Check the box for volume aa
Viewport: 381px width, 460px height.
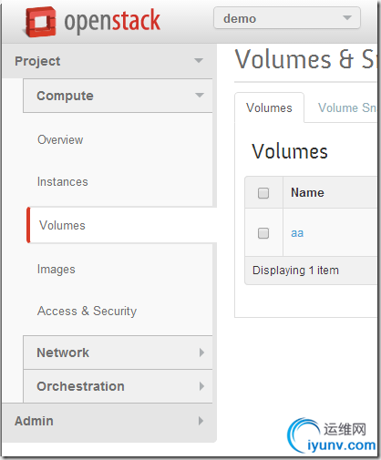pyautogui.click(x=263, y=233)
